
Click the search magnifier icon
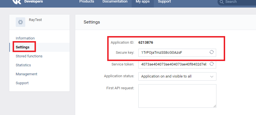[221, 2]
